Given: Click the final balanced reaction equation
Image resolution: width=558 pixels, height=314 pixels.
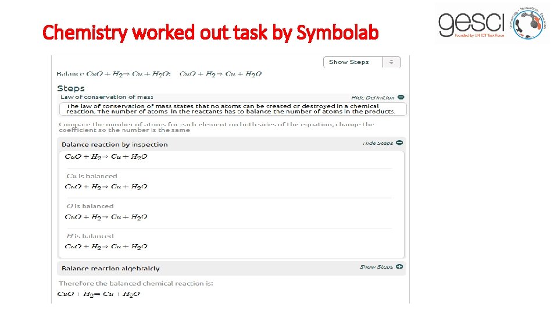Looking at the screenshot, I should click(x=98, y=294).
